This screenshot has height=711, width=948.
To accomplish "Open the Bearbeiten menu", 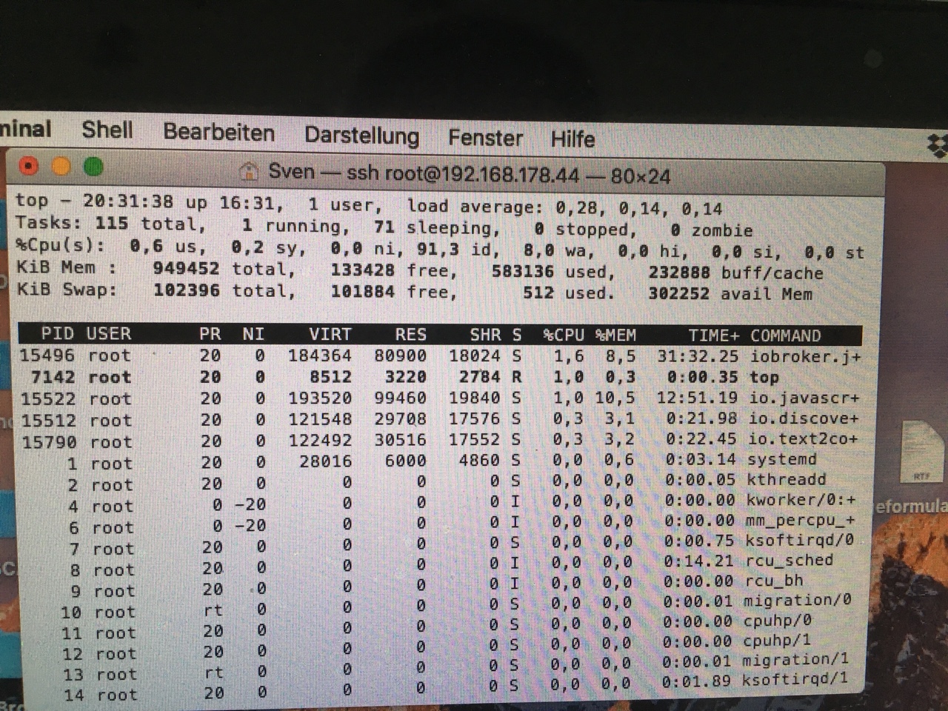I will click(x=219, y=133).
